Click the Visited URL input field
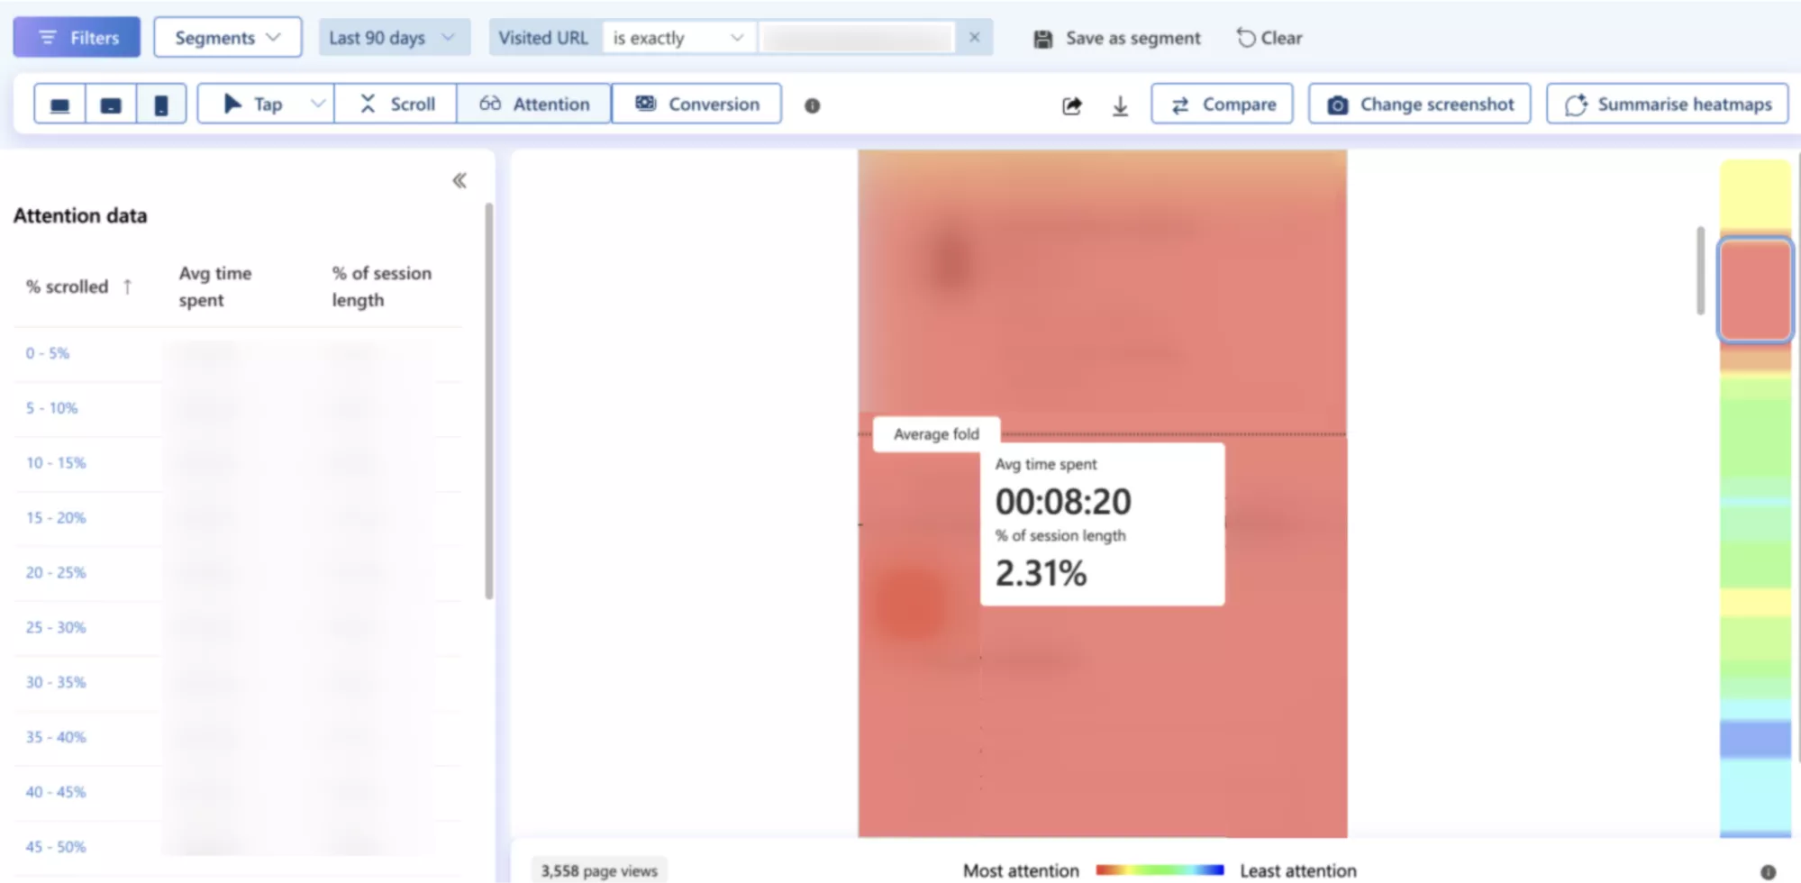The image size is (1801, 883). [x=857, y=38]
